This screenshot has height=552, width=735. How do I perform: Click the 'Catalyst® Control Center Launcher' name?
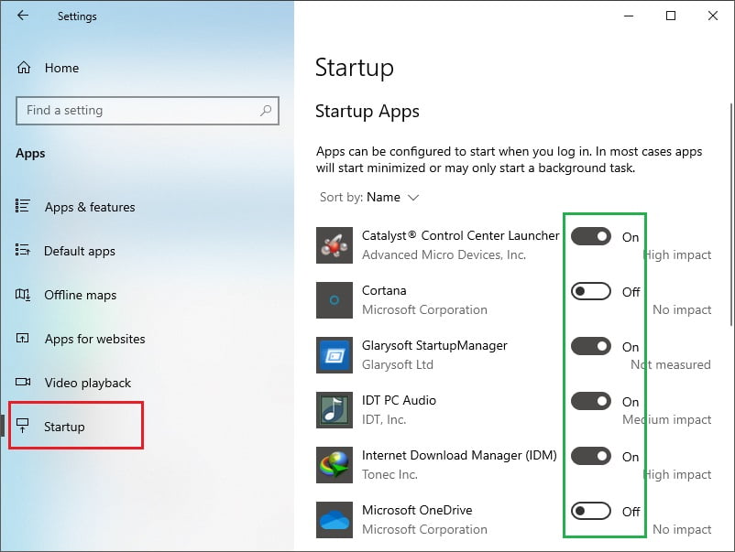[461, 235]
